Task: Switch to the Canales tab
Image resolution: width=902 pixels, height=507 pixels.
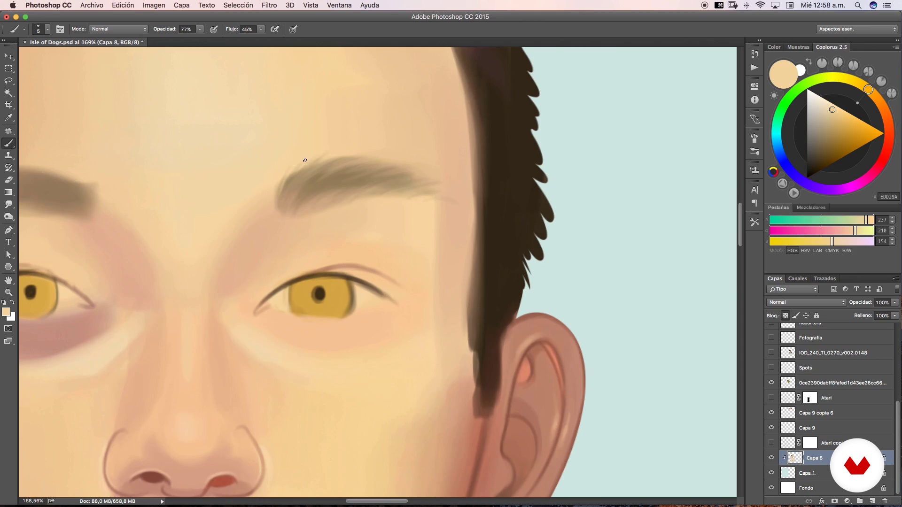Action: coord(797,278)
